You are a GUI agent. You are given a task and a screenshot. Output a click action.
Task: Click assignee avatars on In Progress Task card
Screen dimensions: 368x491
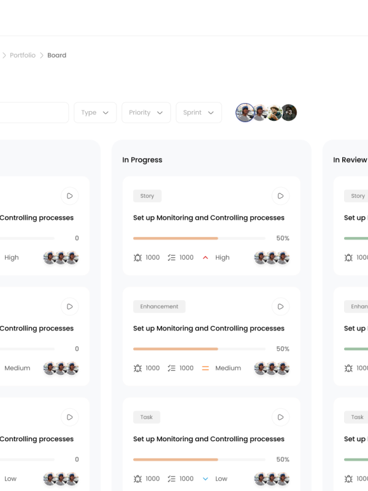(x=272, y=479)
